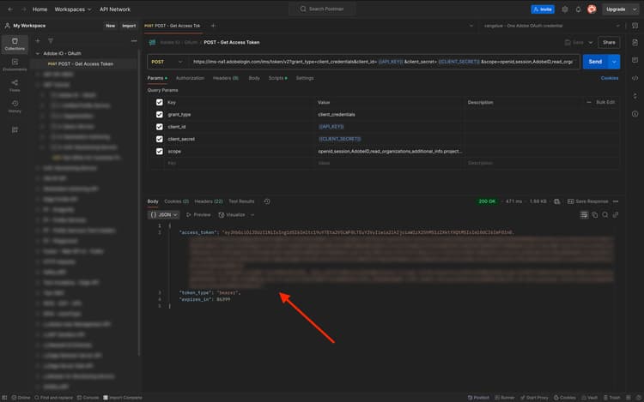Open the environment quick look icon

pos(635,26)
